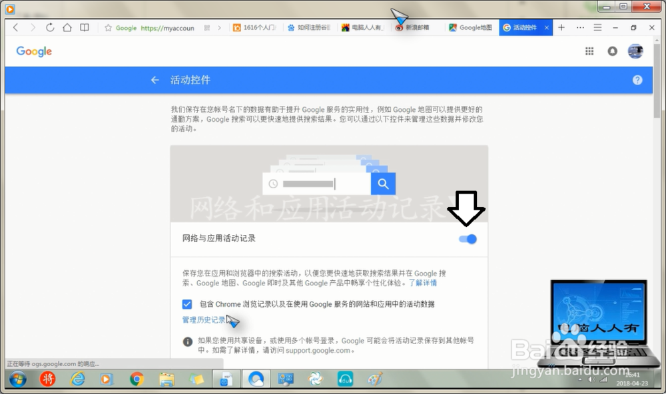The image size is (666, 394).
Task: Open the sticky notes taskbar icon
Action: point(196,379)
